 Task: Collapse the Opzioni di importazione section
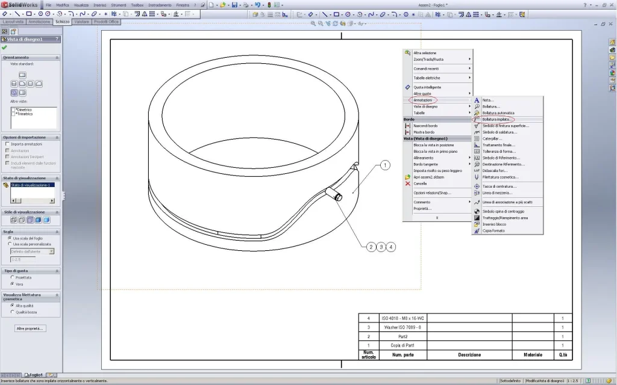57,138
